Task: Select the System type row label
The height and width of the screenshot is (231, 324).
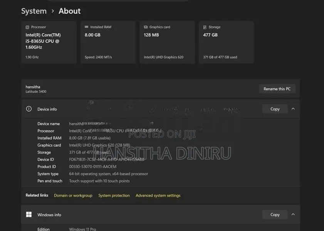Action: pos(48,174)
